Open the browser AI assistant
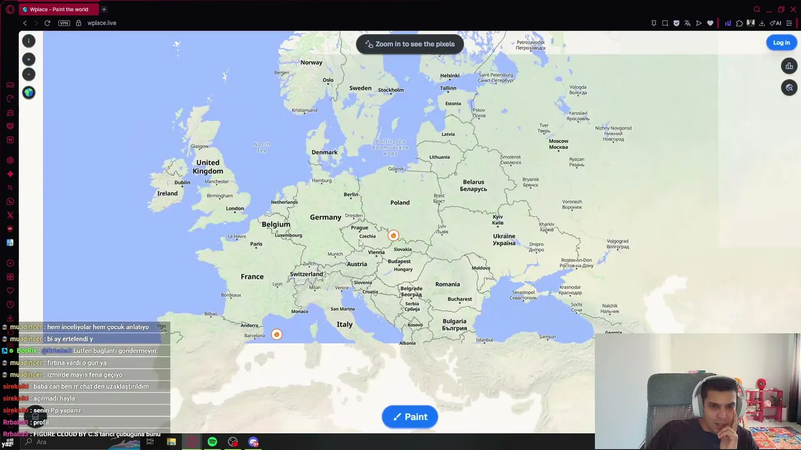Image resolution: width=801 pixels, height=450 pixels. [x=776, y=23]
